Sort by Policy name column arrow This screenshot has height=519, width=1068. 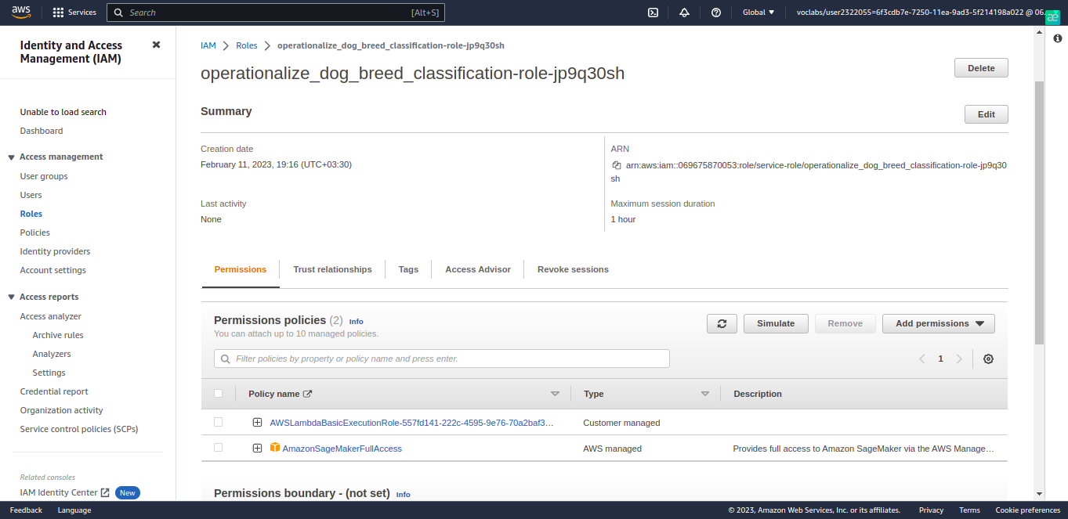[x=556, y=394]
